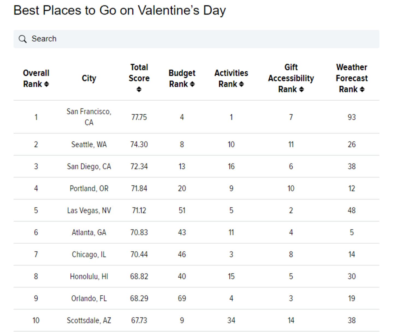Select the Scottsdale, AZ row
The width and height of the screenshot is (393, 332).
196,321
